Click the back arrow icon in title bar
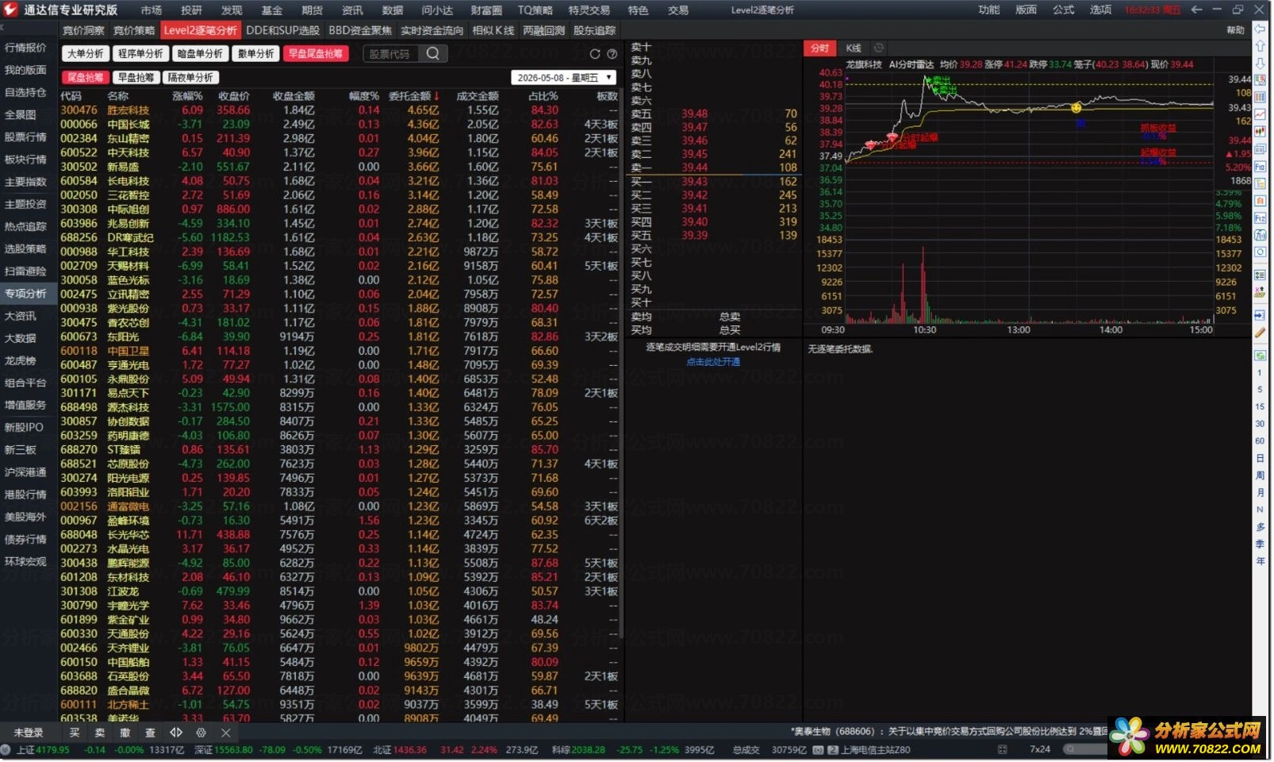The width and height of the screenshot is (1274, 762). pos(1196,10)
